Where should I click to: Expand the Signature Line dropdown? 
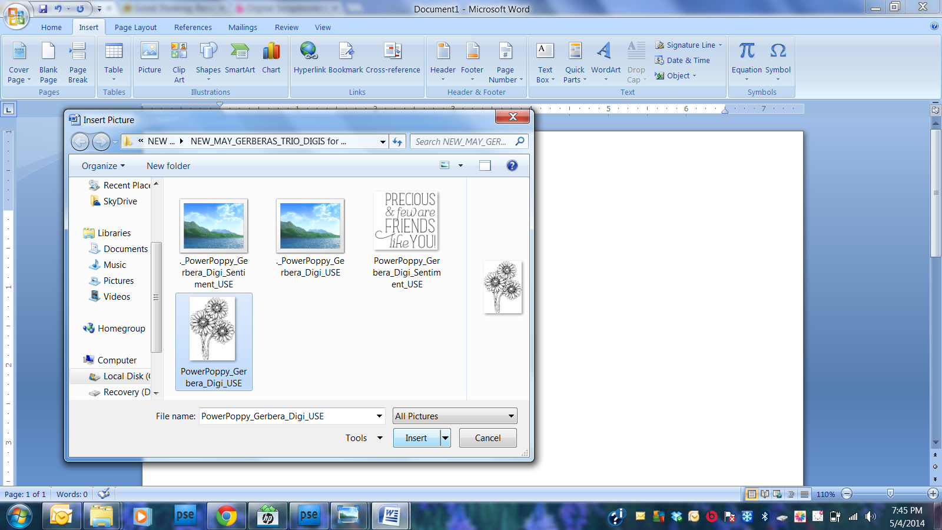720,45
